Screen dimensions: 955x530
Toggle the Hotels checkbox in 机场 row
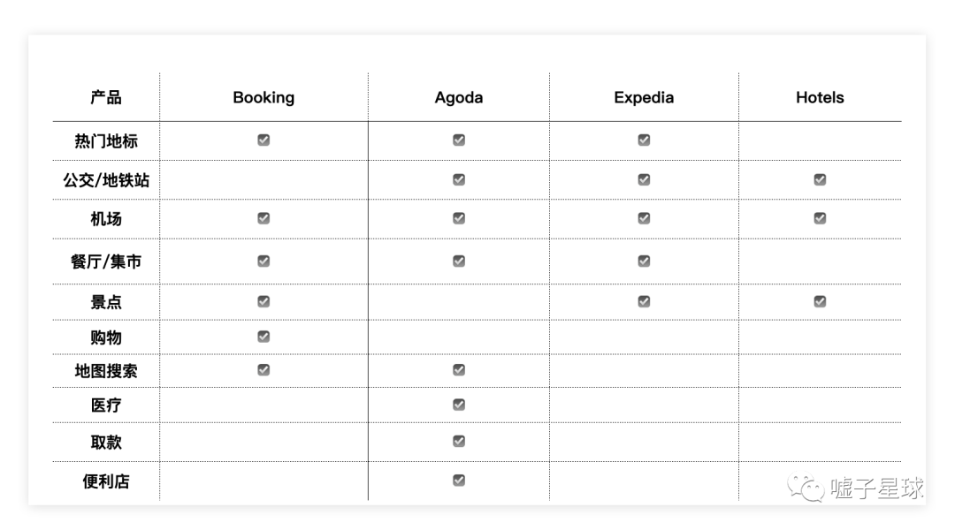click(820, 218)
